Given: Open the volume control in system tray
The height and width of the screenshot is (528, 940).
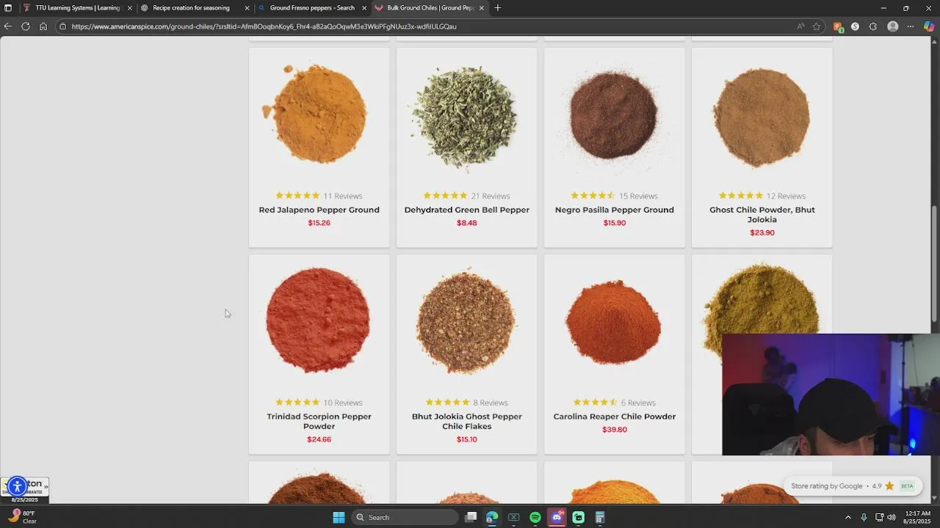Looking at the screenshot, I should pyautogui.click(x=892, y=517).
